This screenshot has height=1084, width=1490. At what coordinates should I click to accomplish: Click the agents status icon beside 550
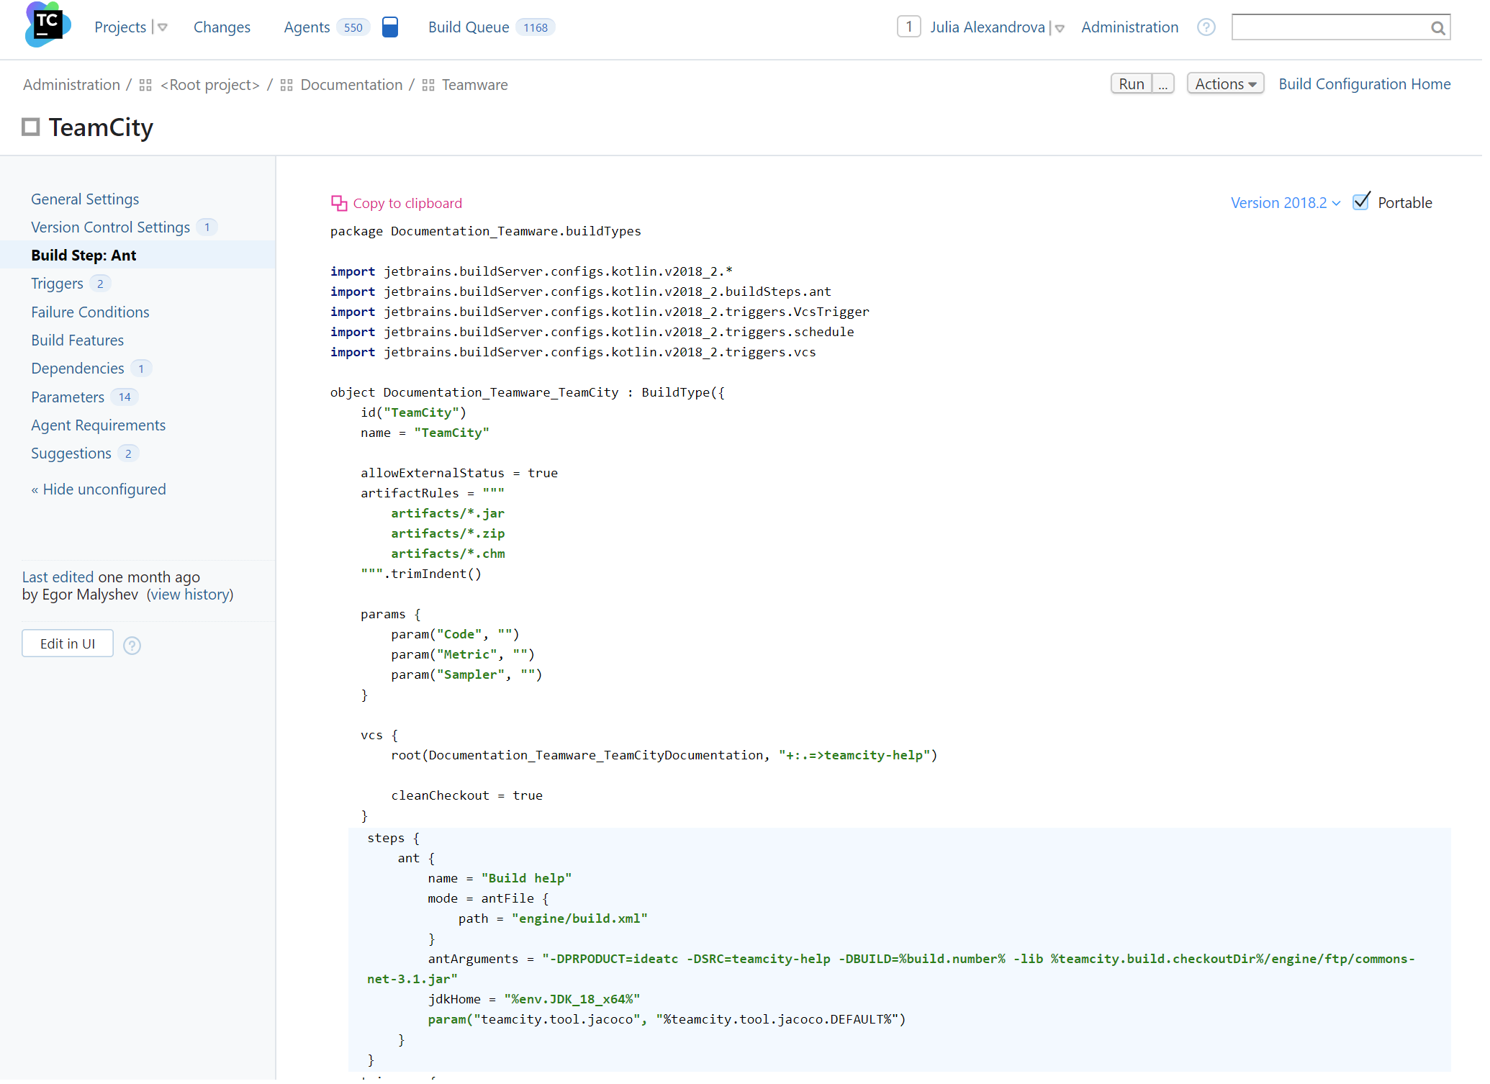(391, 27)
